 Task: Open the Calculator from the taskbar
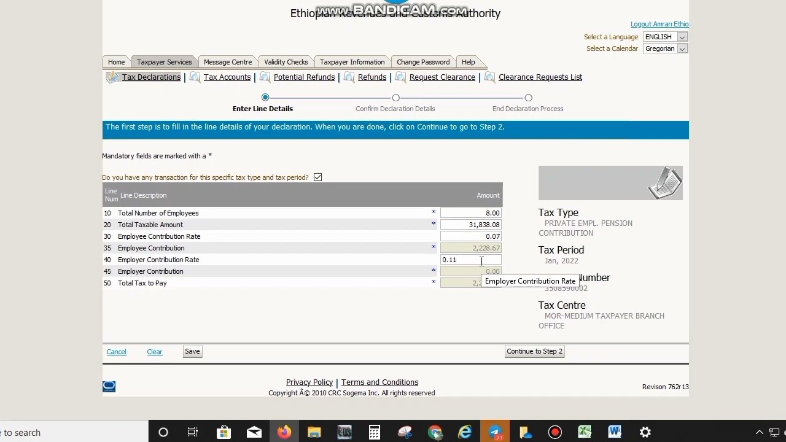click(x=374, y=432)
